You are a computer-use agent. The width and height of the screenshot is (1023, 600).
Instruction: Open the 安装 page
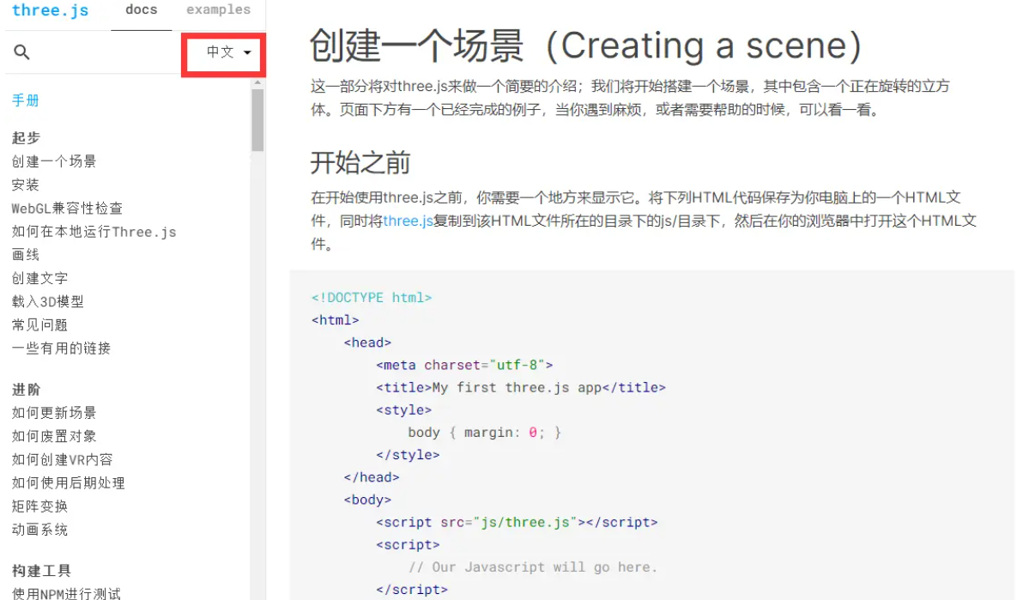(x=26, y=185)
